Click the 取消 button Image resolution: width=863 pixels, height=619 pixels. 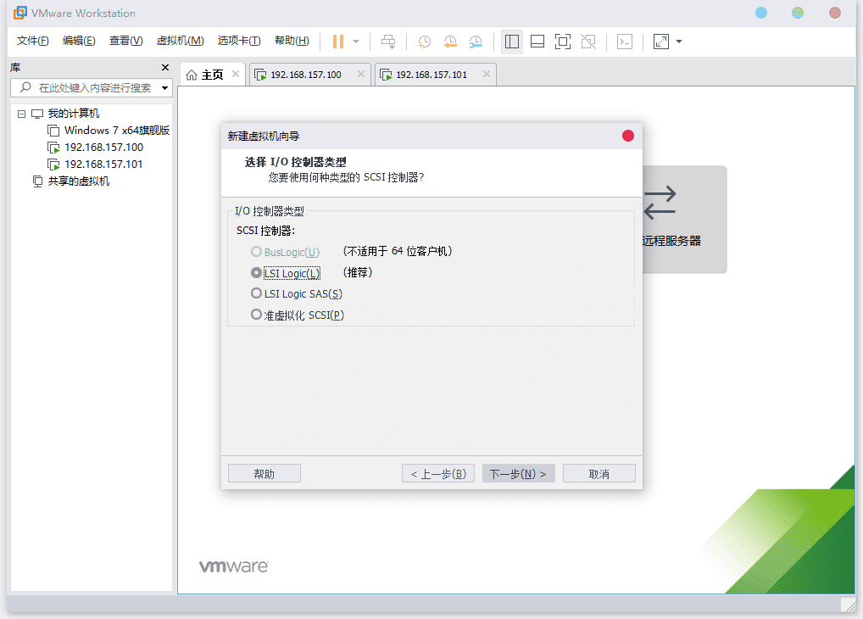[599, 474]
